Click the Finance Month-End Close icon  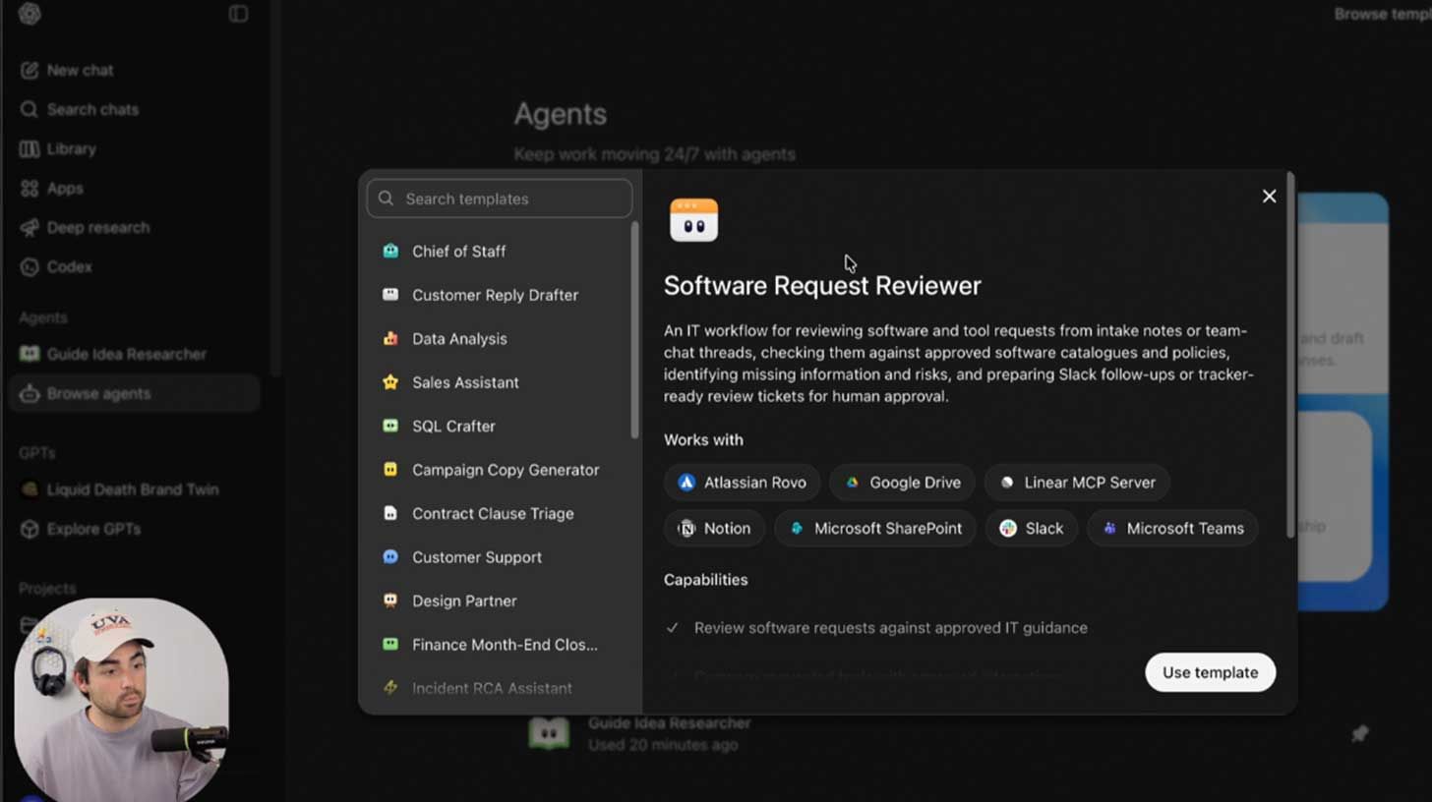(x=390, y=645)
